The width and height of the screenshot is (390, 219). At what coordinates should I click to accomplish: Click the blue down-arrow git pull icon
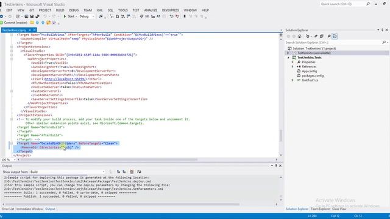pos(37,23)
